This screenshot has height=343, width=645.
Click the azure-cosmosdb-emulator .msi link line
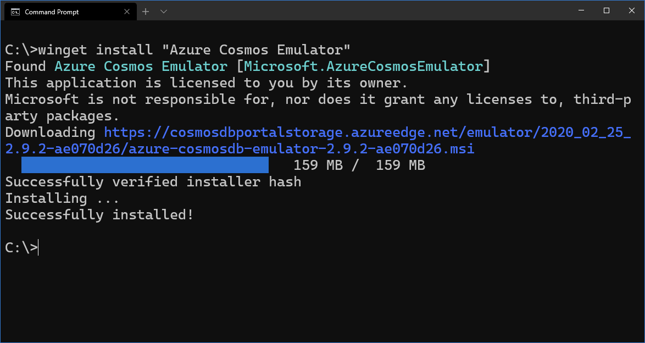240,148
